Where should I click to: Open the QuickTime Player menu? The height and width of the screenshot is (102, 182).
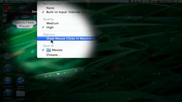[17, 1]
